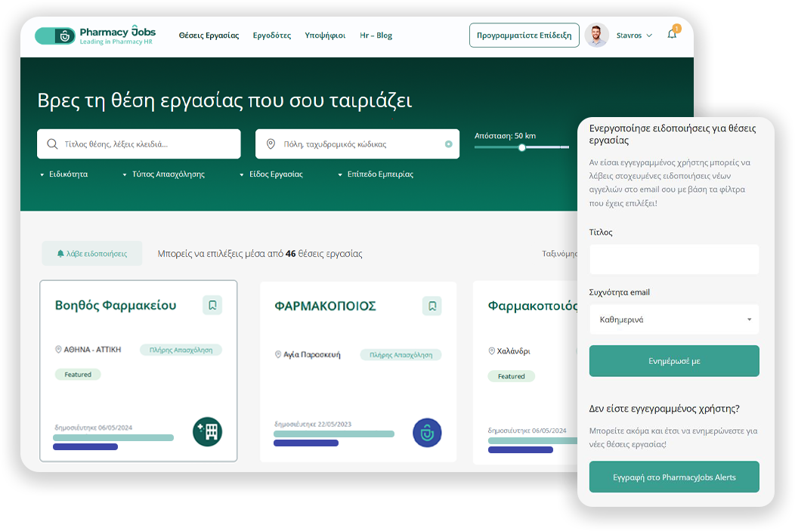Go to the Hr – Blog section
The image size is (795, 531).
376,35
